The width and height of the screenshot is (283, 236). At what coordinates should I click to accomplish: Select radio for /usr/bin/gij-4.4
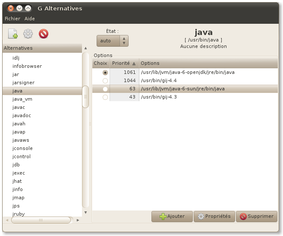click(105, 81)
